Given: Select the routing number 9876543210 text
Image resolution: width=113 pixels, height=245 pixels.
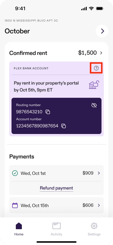Looking at the screenshot, I should click(29, 112).
